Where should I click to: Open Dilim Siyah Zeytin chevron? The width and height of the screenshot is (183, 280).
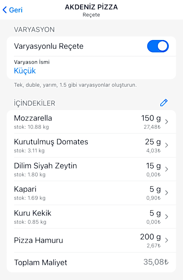click(167, 169)
